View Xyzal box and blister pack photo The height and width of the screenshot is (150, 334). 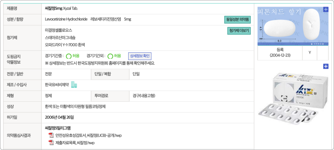(293, 99)
